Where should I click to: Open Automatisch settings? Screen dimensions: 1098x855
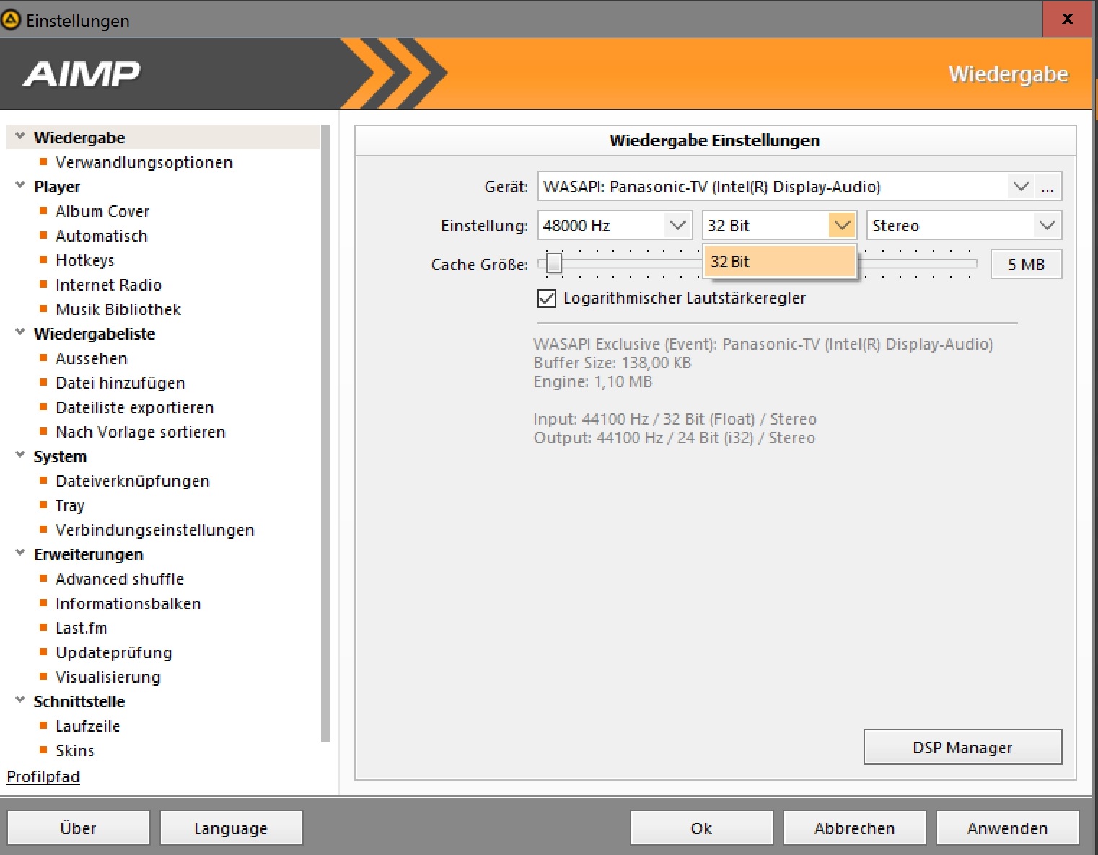point(102,236)
